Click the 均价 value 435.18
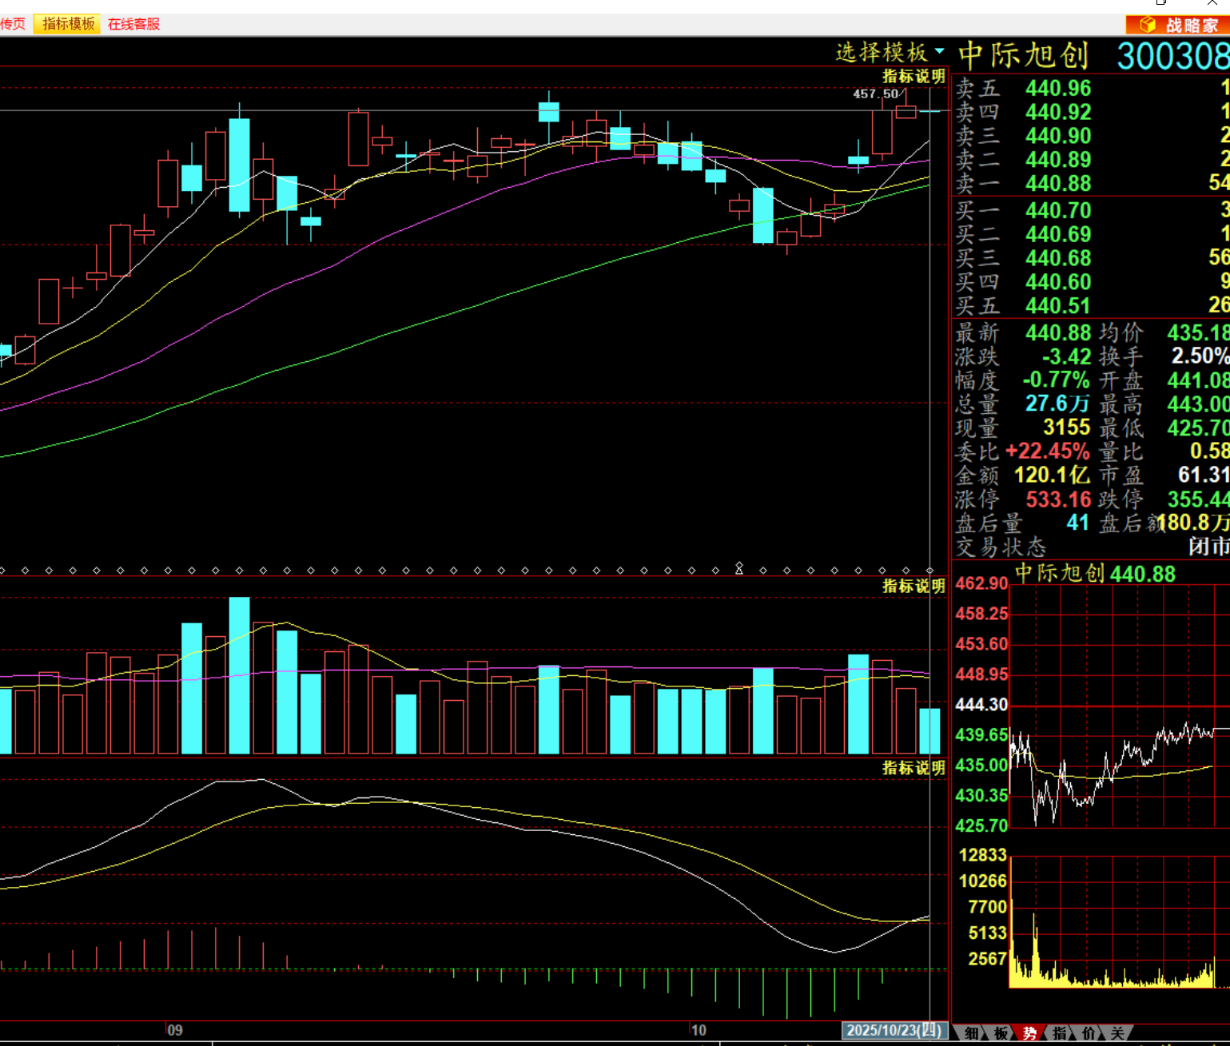This screenshot has width=1230, height=1046. [x=1198, y=332]
